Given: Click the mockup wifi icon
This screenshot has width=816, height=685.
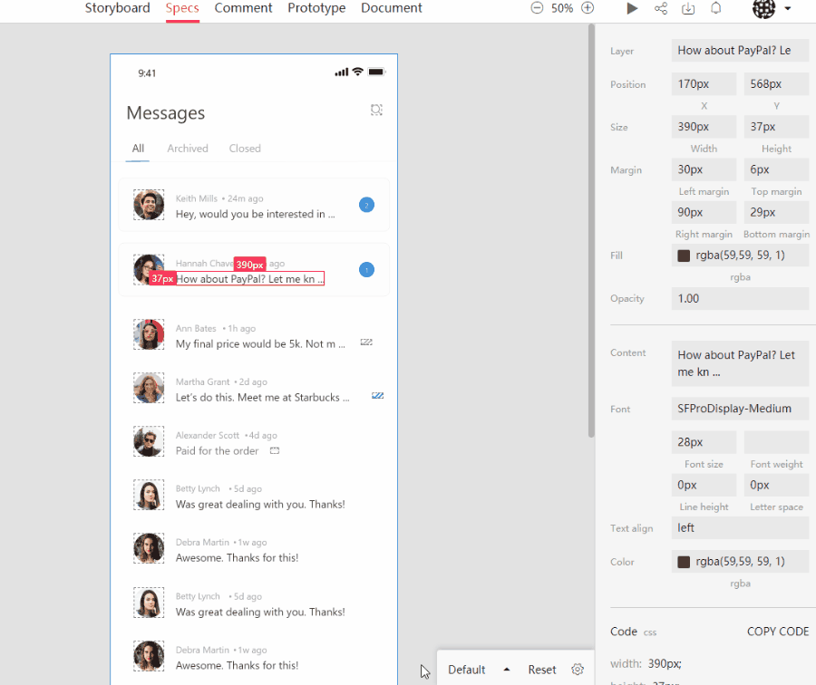Looking at the screenshot, I should click(357, 72).
